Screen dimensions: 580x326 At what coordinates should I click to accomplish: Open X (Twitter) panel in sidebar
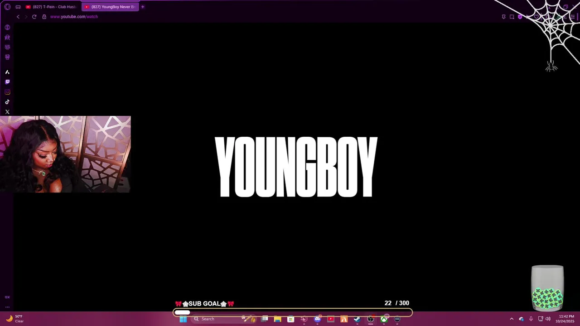(x=7, y=112)
